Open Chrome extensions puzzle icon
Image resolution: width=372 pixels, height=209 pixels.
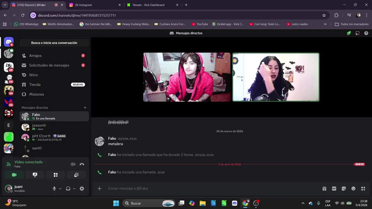tap(336, 15)
